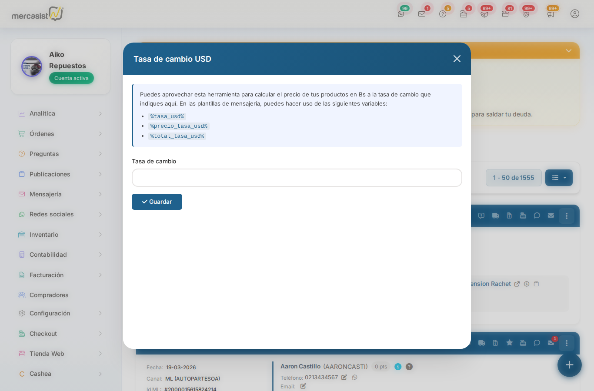Expand the Analítica sidebar menu

coord(60,113)
